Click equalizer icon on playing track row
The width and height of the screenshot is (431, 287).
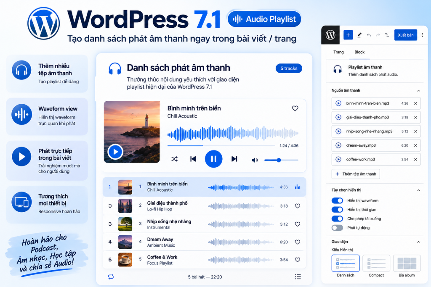tap(298, 187)
